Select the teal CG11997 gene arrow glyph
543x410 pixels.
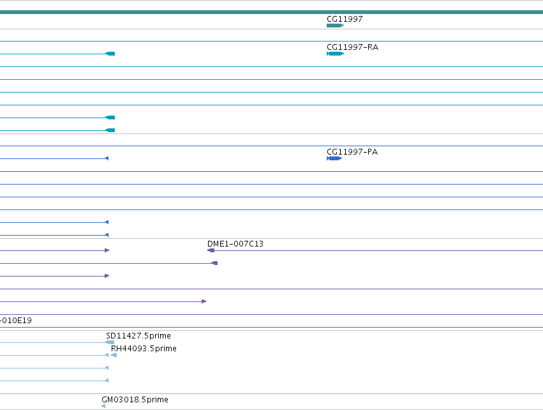pos(335,26)
